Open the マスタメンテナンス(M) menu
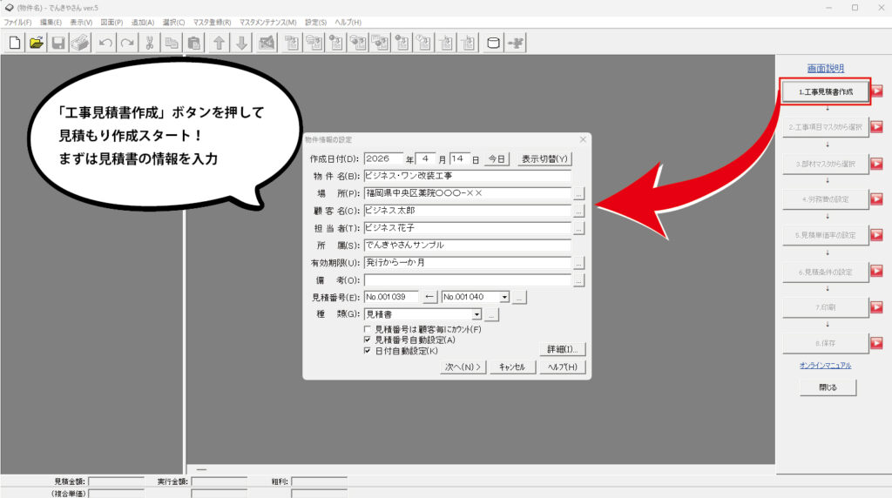This screenshot has height=498, width=892. click(268, 22)
